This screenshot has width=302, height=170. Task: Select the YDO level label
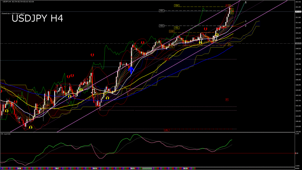coord(162,26)
